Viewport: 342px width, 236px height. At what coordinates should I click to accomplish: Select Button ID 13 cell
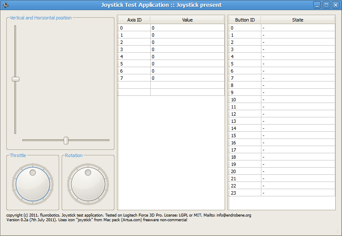[x=245, y=121]
